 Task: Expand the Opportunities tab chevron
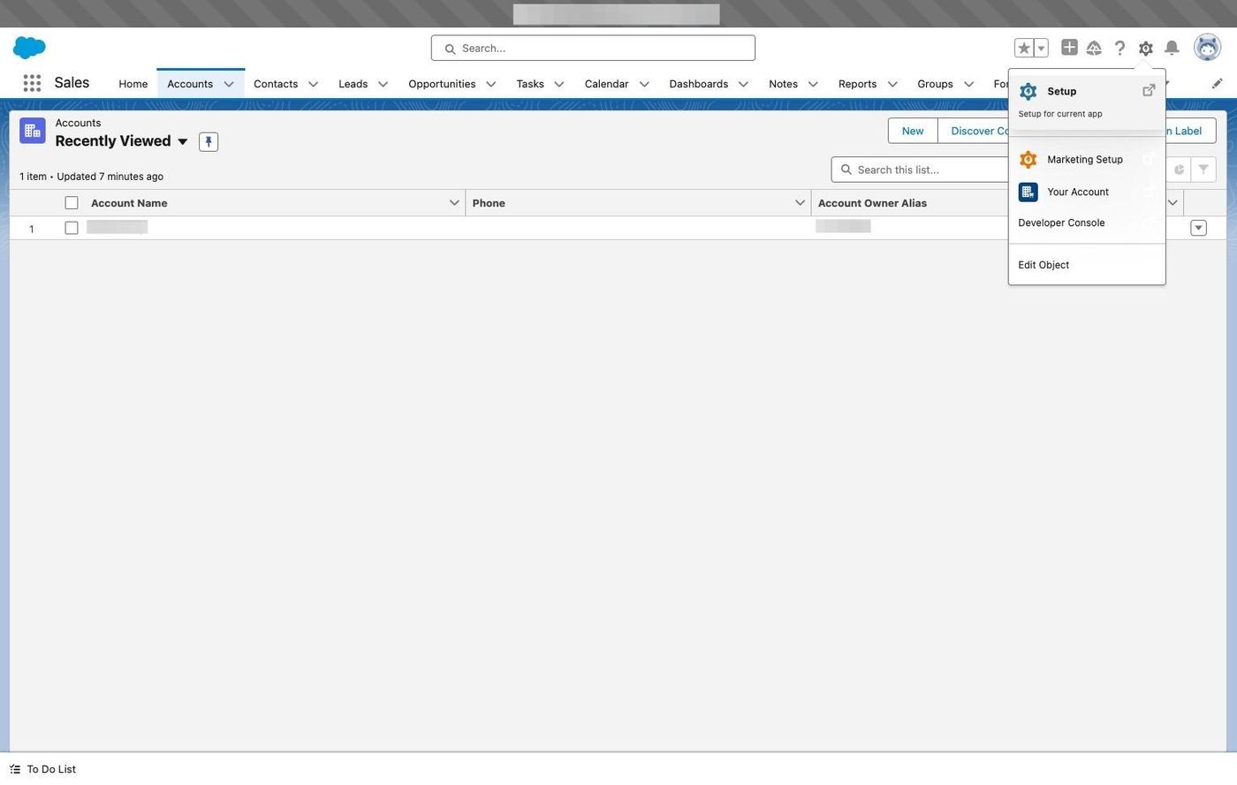pos(490,84)
